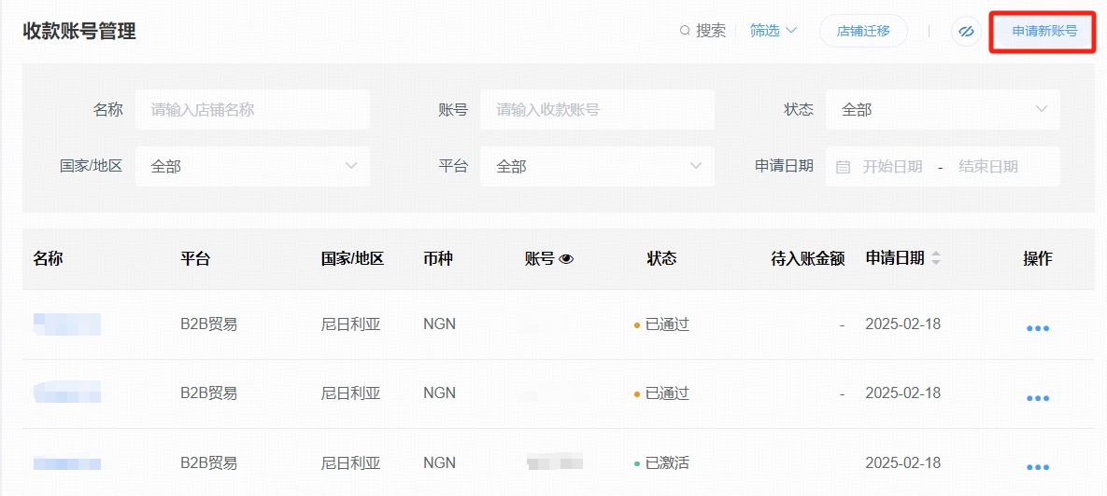This screenshot has height=496, width=1107.
Task: Open the 国家/地区 dropdown
Action: click(252, 166)
